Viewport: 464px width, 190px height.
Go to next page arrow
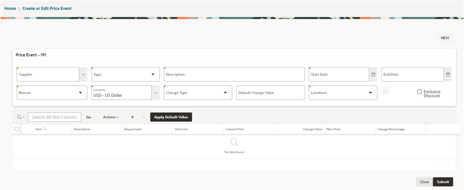pyautogui.click(x=448, y=165)
